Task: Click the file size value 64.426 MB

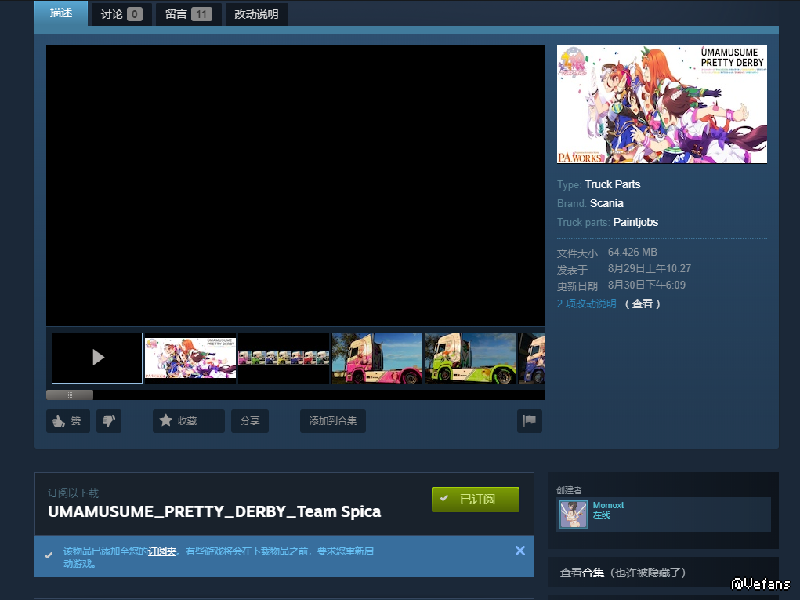Action: click(632, 253)
